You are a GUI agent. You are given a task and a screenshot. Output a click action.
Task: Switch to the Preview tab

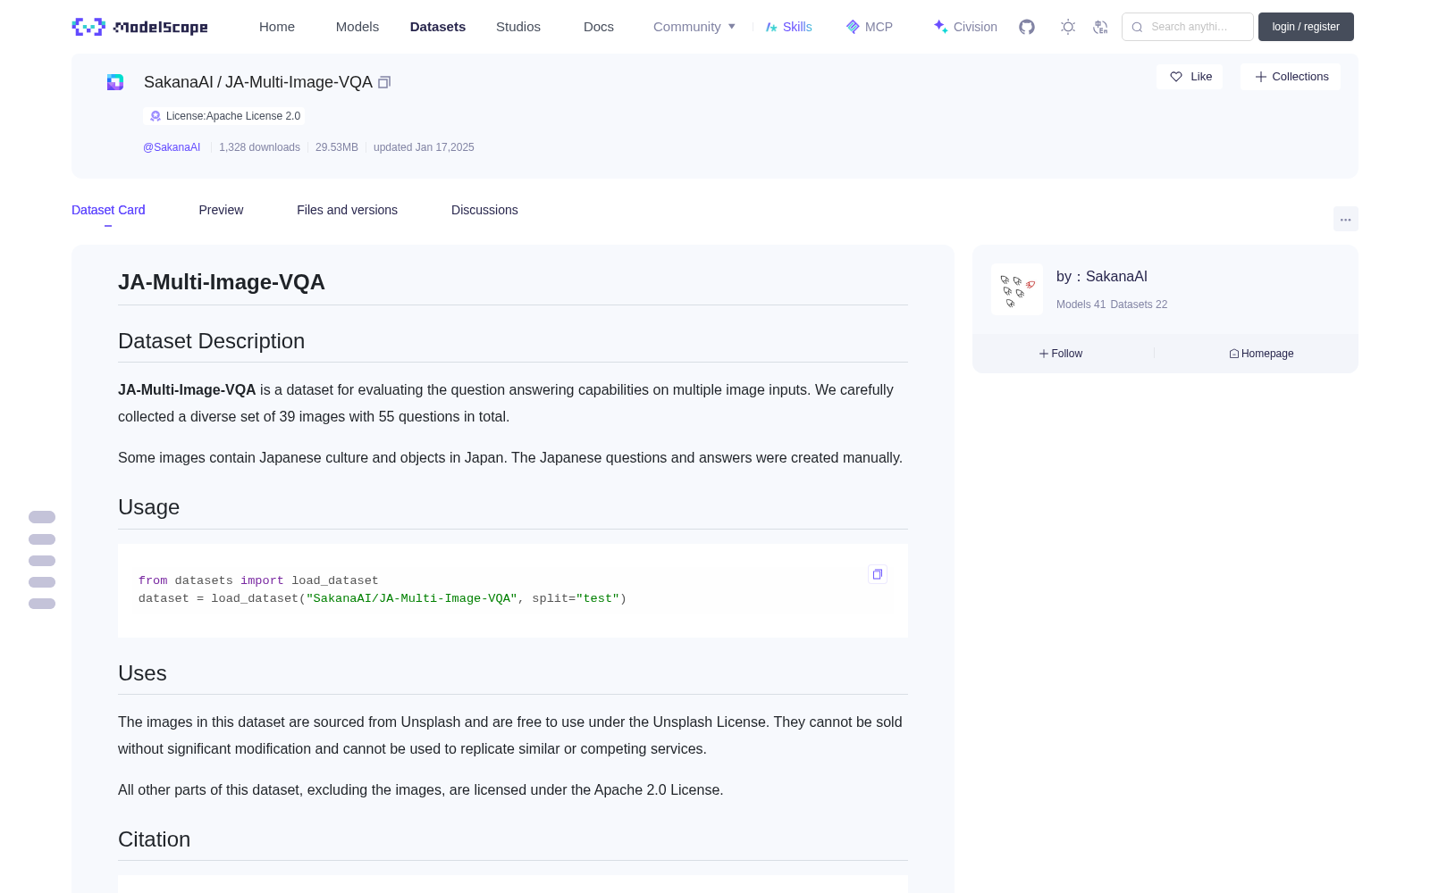coord(221,210)
